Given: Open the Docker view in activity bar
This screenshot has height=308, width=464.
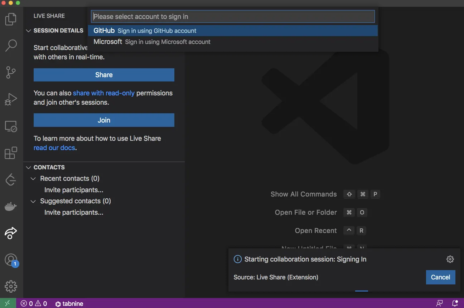Looking at the screenshot, I should point(11,206).
